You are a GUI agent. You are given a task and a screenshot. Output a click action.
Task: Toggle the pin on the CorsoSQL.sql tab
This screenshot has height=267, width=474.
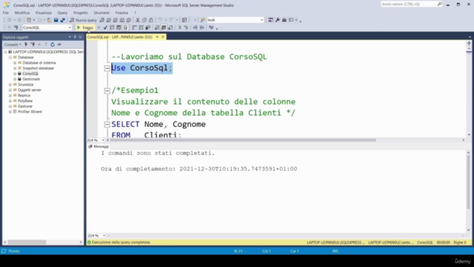click(157, 37)
